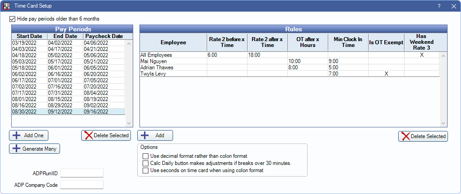Image resolution: width=461 pixels, height=194 pixels.
Task: Click the ADP Company Code field
Action: pos(82,185)
